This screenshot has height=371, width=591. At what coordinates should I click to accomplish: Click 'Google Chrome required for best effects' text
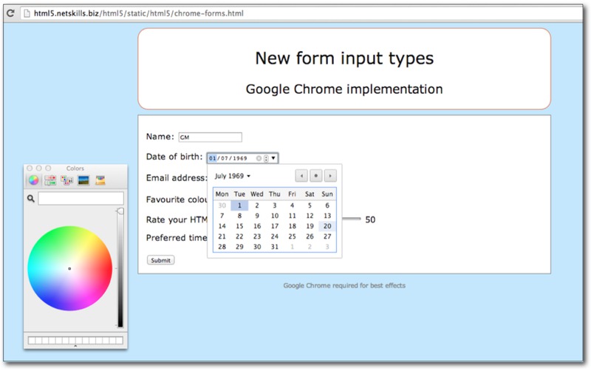pos(344,285)
